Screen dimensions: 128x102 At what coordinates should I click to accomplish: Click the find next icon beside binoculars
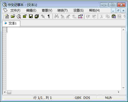(62, 16)
